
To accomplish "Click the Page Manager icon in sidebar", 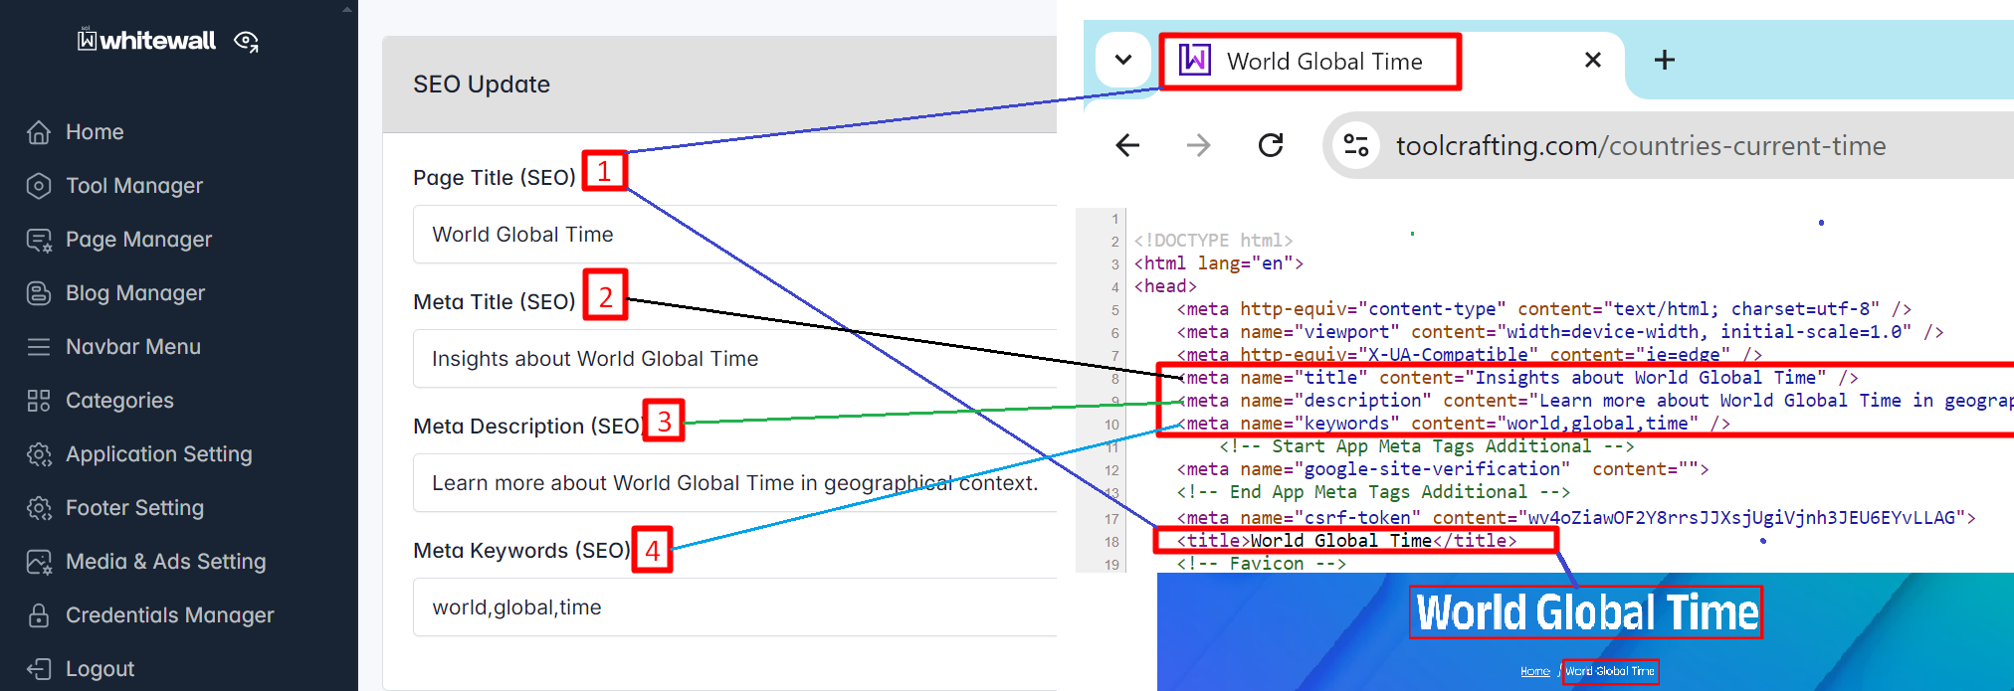I will [x=39, y=240].
